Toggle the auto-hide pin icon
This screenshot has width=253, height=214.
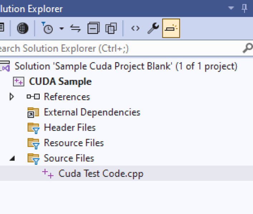(245, 8)
